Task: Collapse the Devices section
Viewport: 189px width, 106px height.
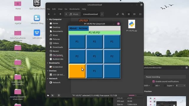Action: pyautogui.click(x=48, y=71)
